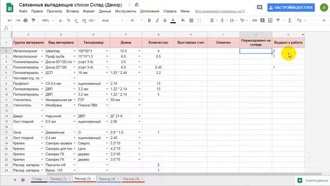Open Arial font dropdown

(112, 21)
